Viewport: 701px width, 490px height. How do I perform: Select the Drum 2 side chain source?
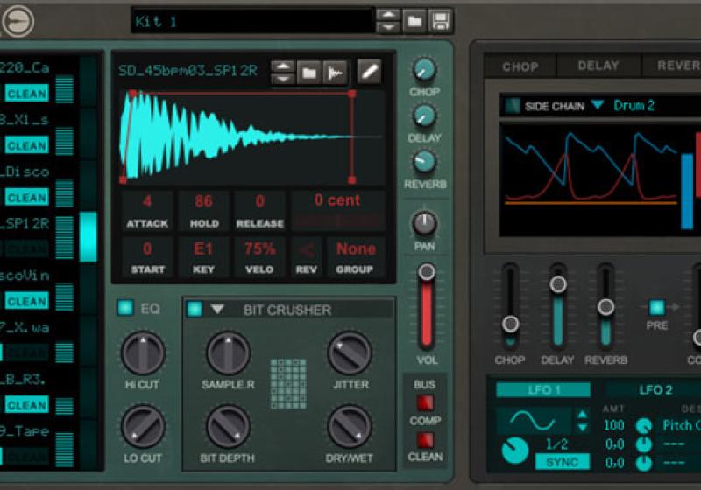click(634, 105)
